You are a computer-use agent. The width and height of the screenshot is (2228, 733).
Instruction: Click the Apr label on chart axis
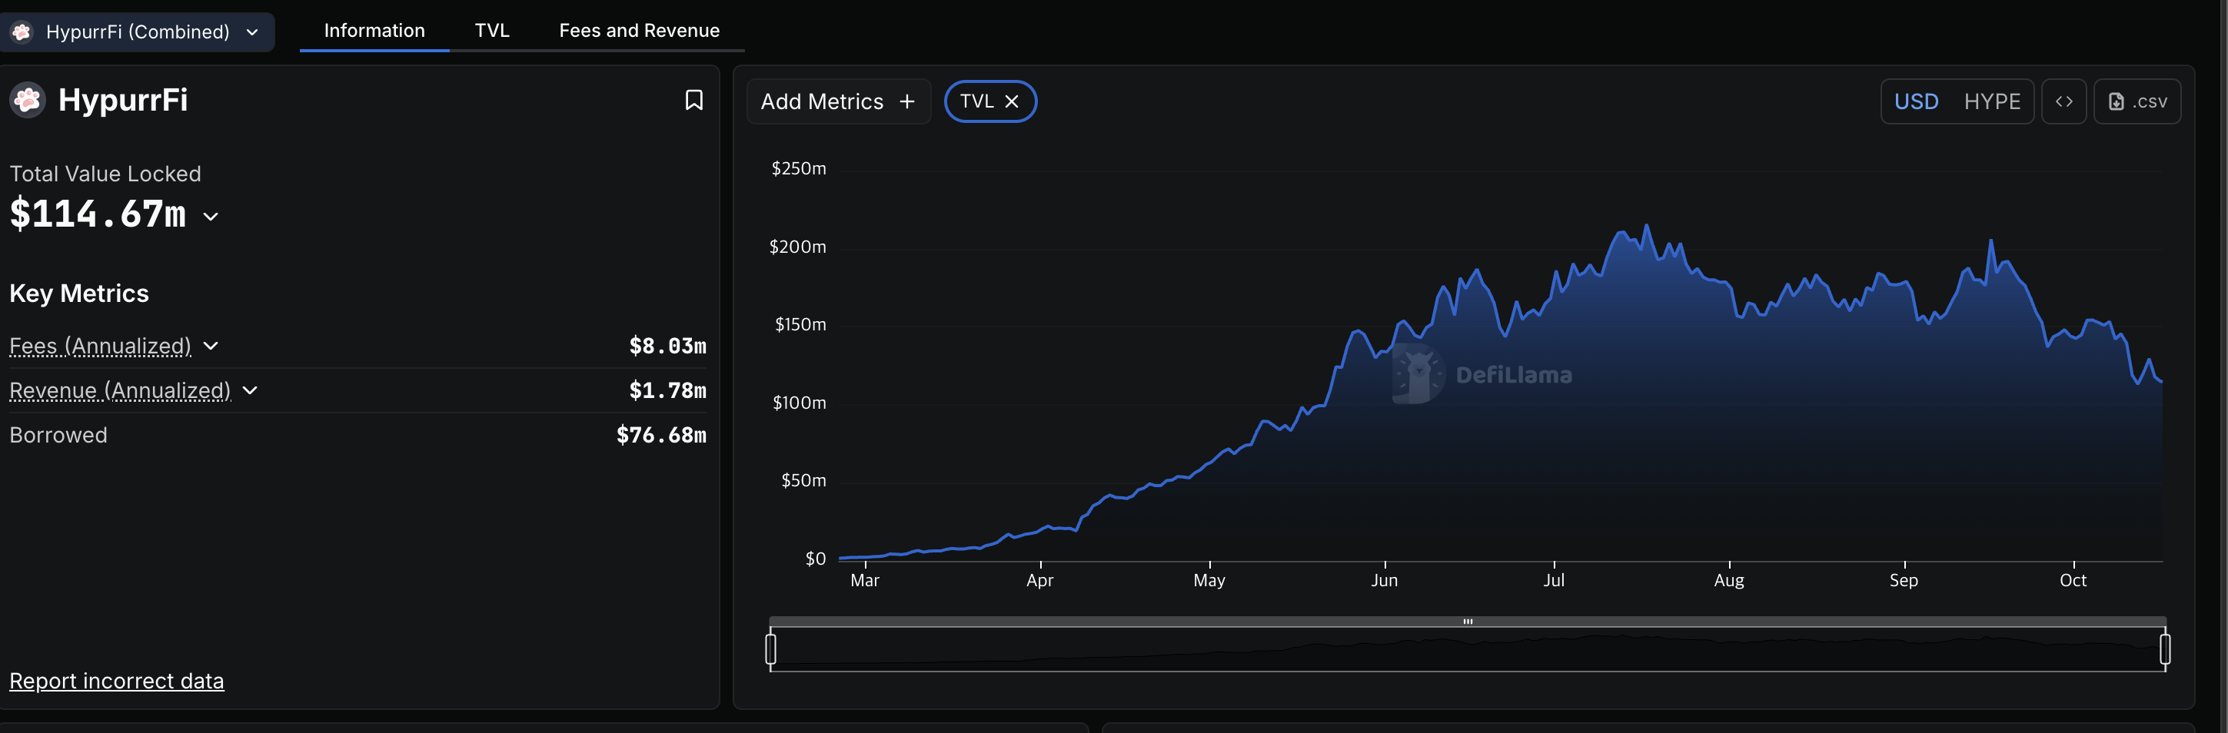pyautogui.click(x=1039, y=580)
